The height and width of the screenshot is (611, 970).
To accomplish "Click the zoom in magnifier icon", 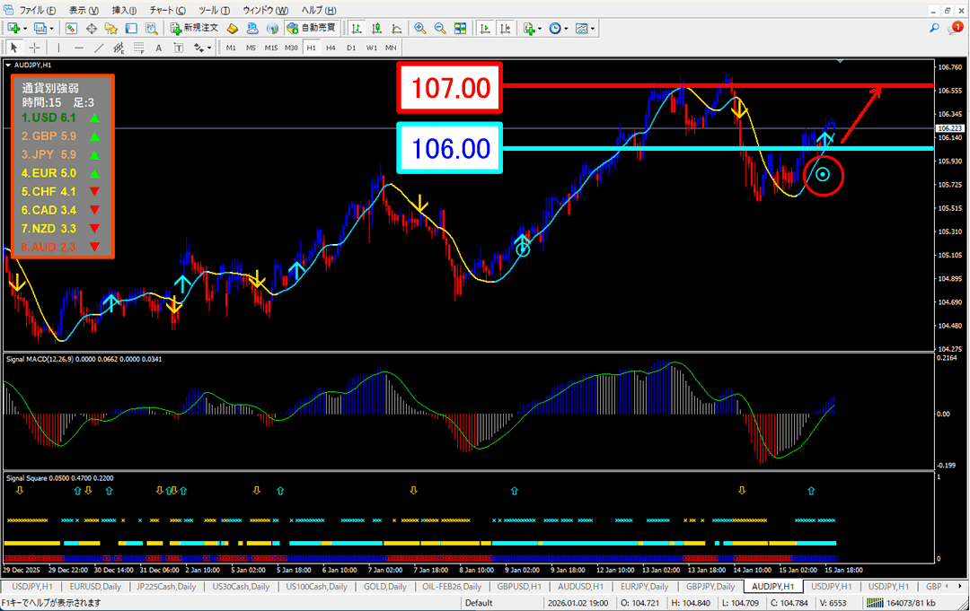I will [x=419, y=28].
